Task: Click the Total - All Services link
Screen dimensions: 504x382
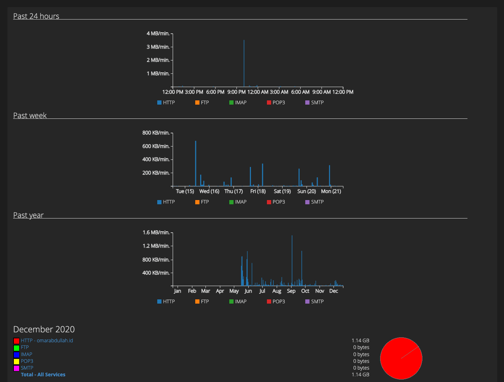Action: click(x=43, y=375)
